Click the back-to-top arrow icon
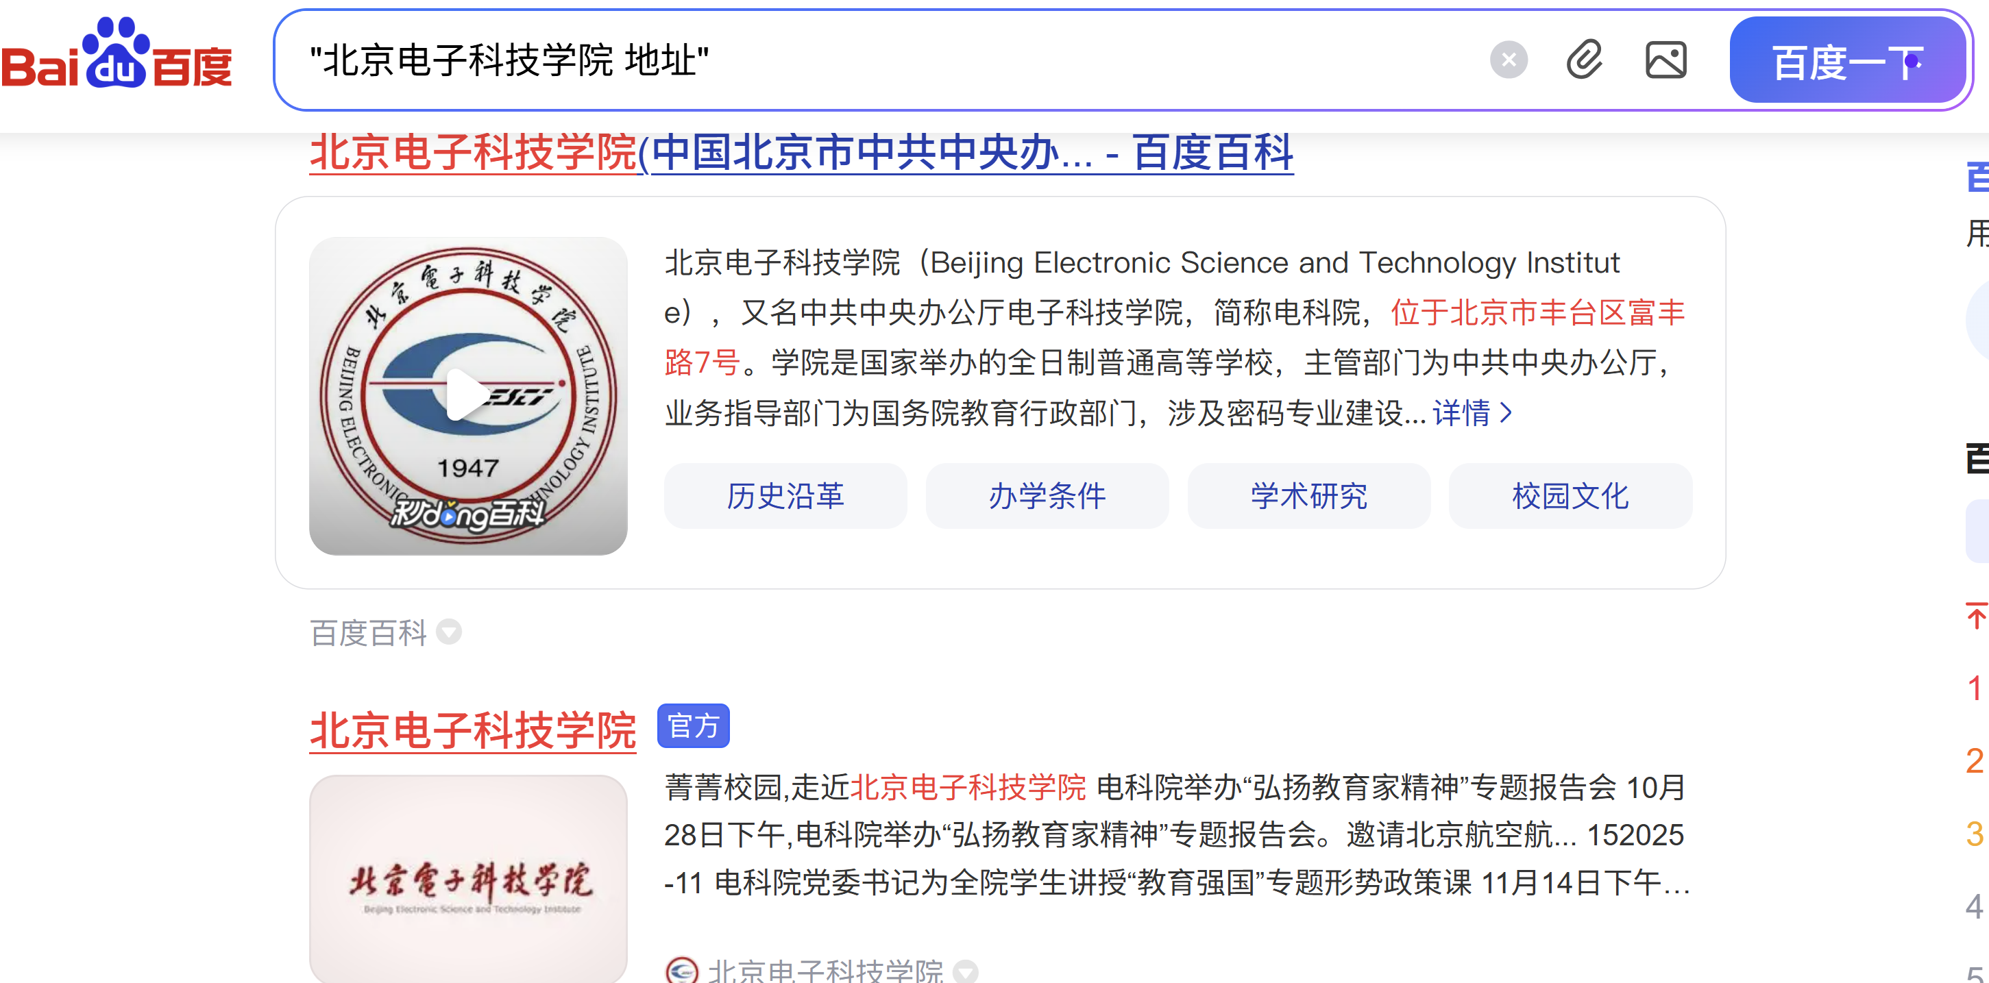This screenshot has height=983, width=1989. [x=1975, y=616]
